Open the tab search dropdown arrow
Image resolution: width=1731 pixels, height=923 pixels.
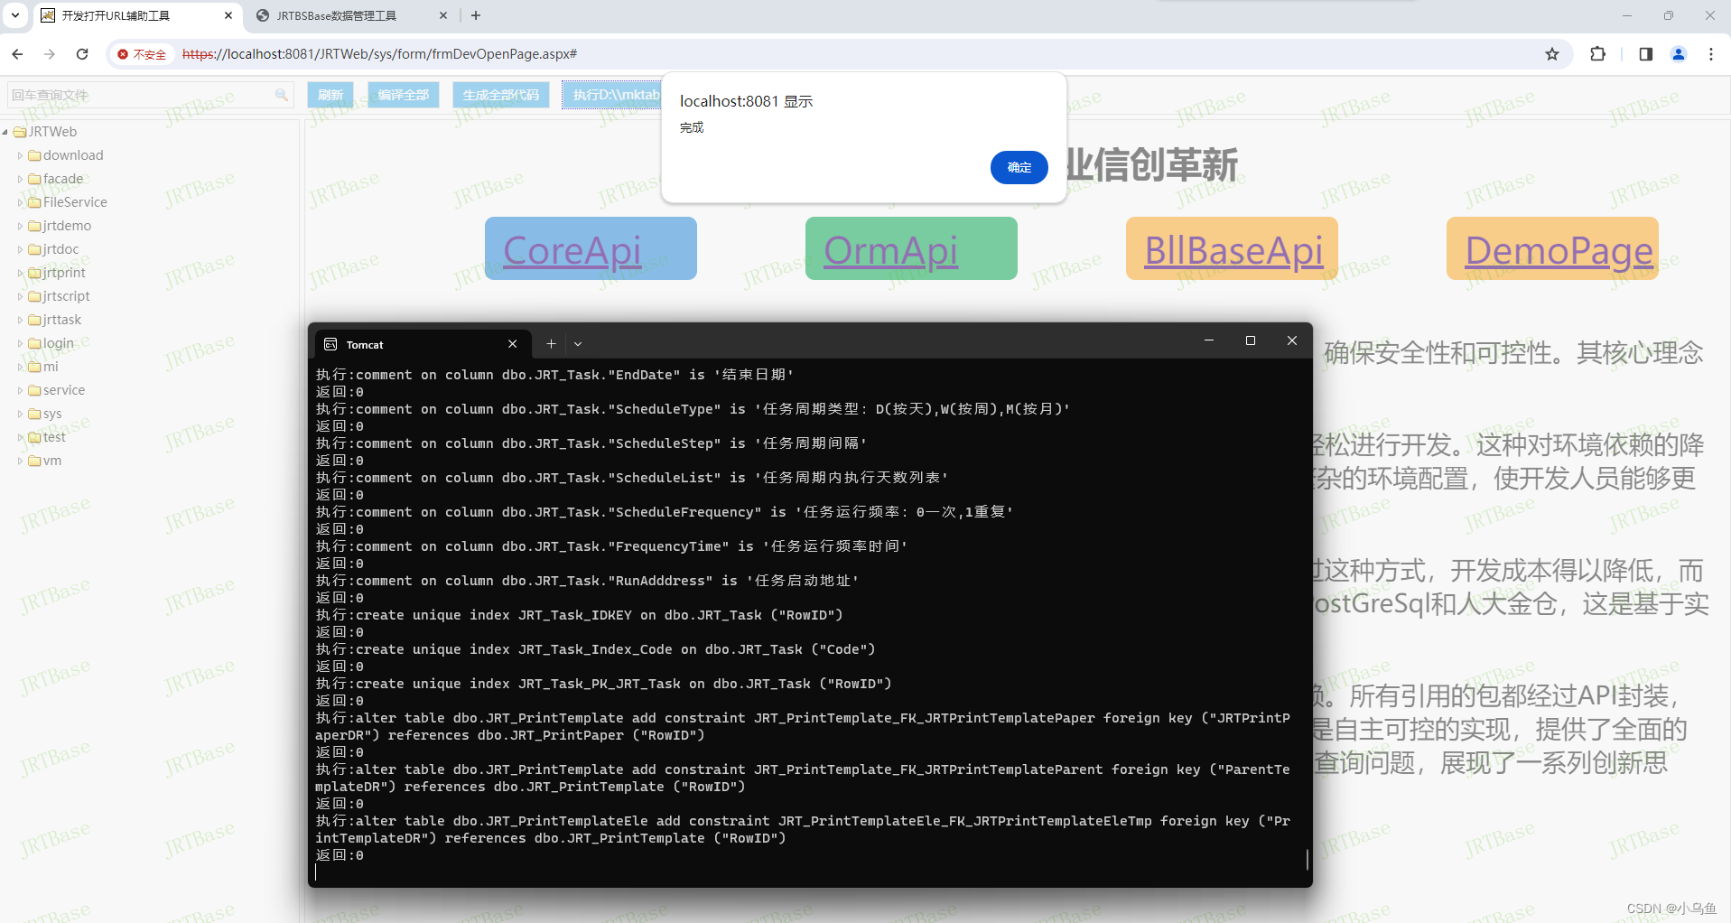[15, 15]
